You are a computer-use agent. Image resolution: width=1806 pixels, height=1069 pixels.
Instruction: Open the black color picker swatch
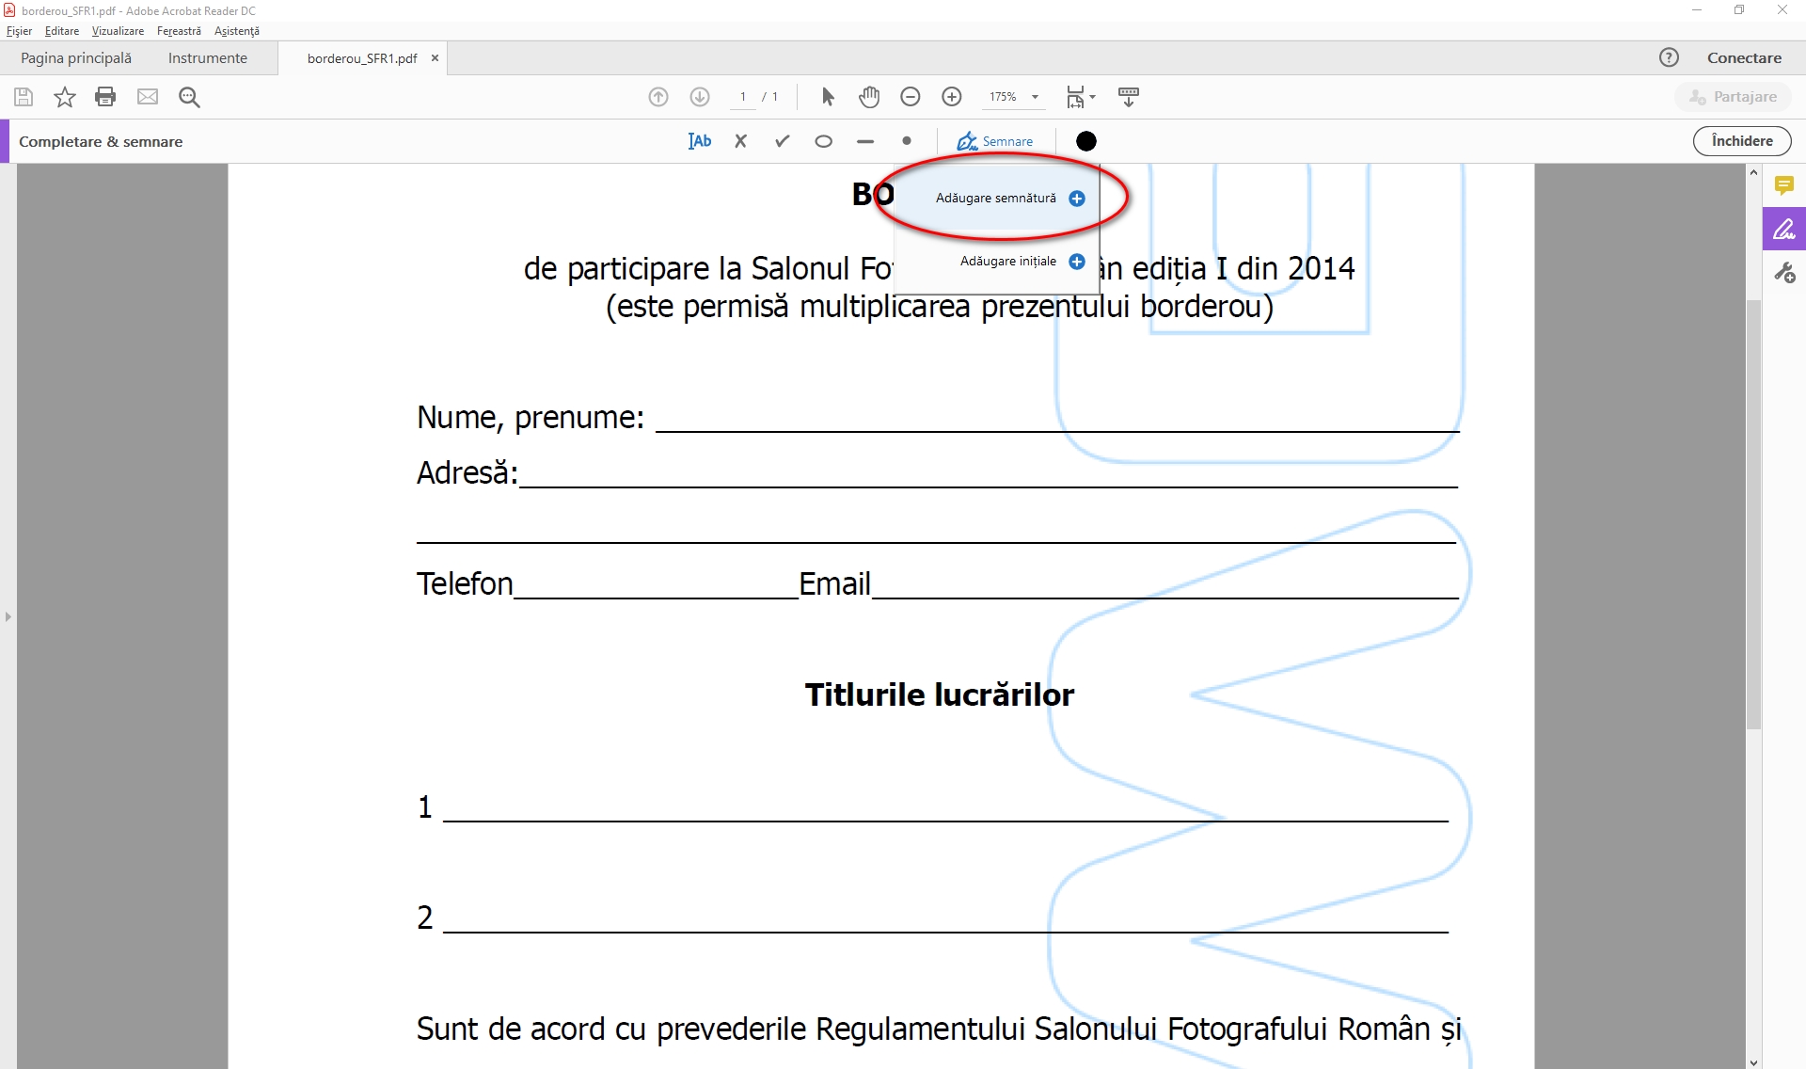(x=1085, y=141)
